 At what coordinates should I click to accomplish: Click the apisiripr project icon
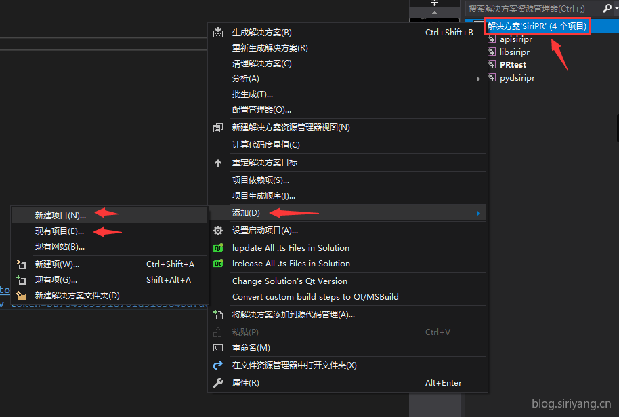tap(492, 39)
